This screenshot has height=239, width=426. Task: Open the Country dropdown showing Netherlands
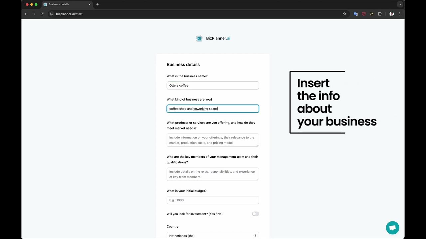(x=213, y=235)
